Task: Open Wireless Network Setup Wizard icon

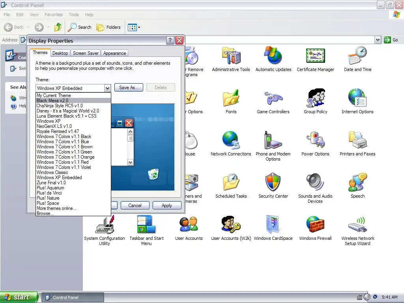Action: pos(357,224)
